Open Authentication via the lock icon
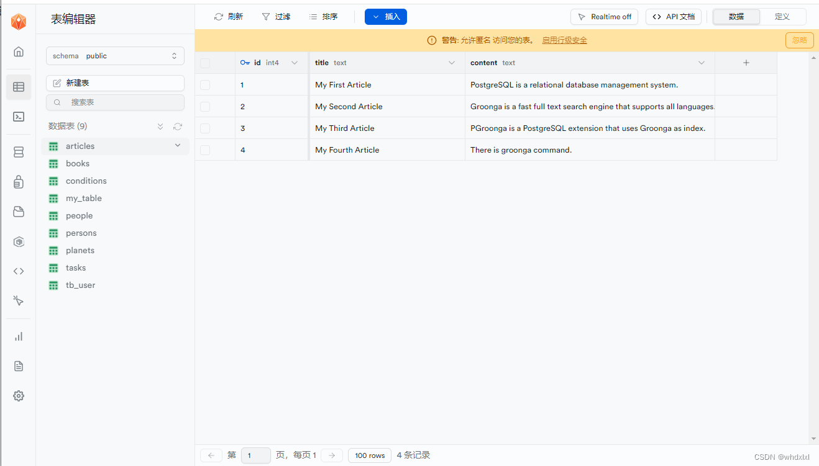Image resolution: width=819 pixels, height=466 pixels. (18, 181)
